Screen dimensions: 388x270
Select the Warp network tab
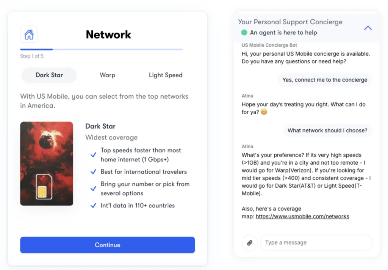point(107,75)
